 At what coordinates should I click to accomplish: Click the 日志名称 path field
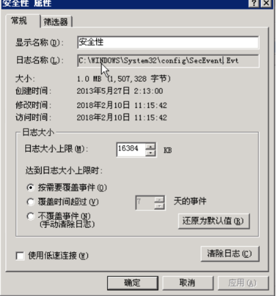coord(168,61)
